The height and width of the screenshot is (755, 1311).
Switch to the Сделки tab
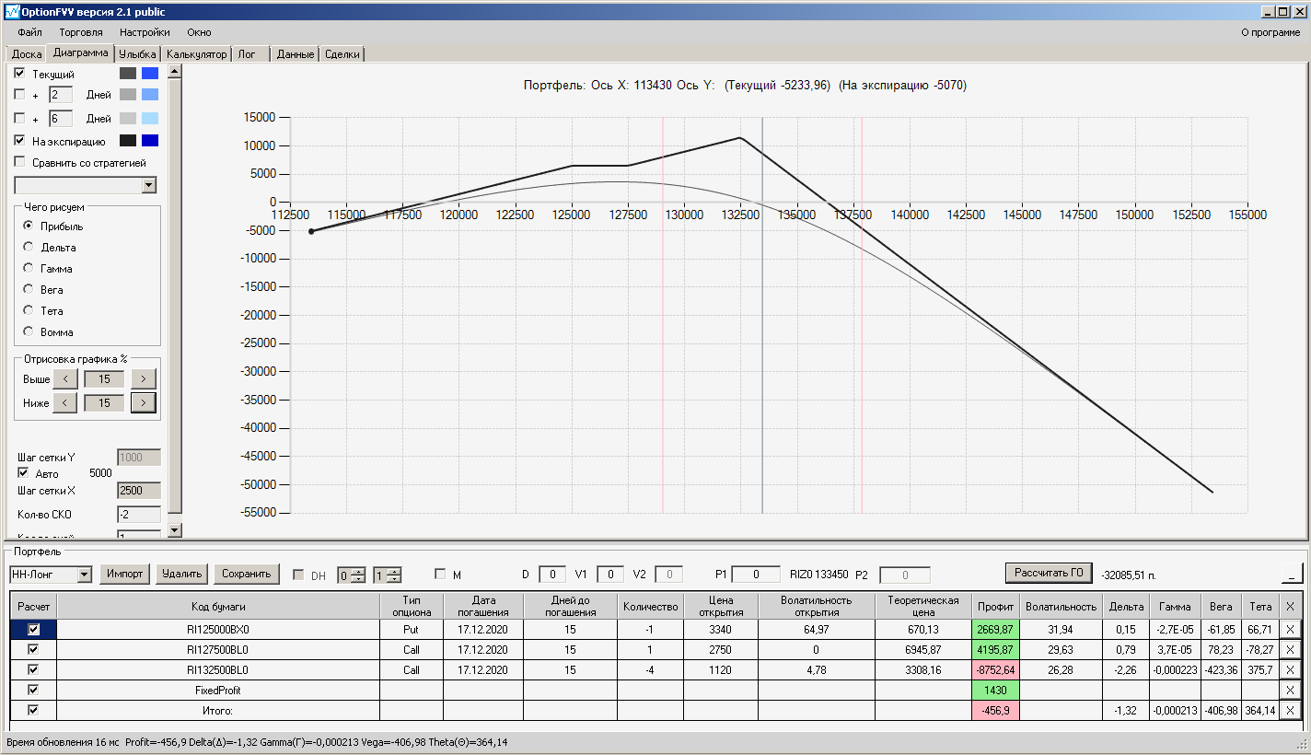pos(342,54)
